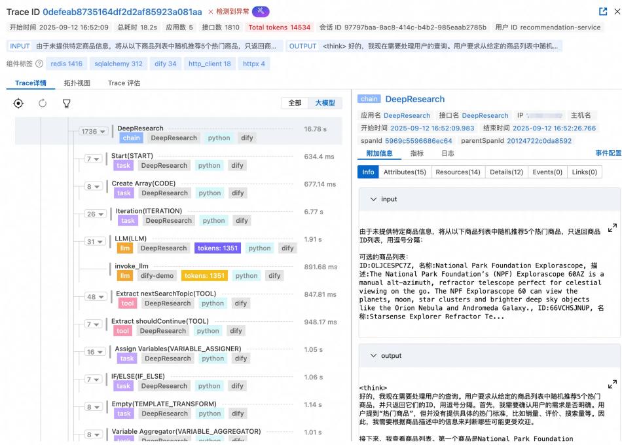Switch to the 拓扑视图 tab
The height and width of the screenshot is (445, 622).
click(77, 83)
